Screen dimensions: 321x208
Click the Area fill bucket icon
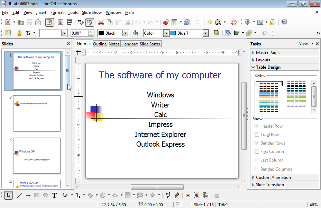point(136,33)
